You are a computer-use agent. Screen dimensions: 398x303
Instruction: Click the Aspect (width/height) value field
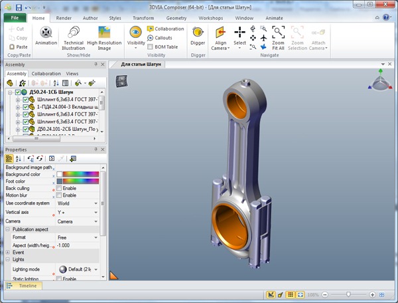click(77, 246)
